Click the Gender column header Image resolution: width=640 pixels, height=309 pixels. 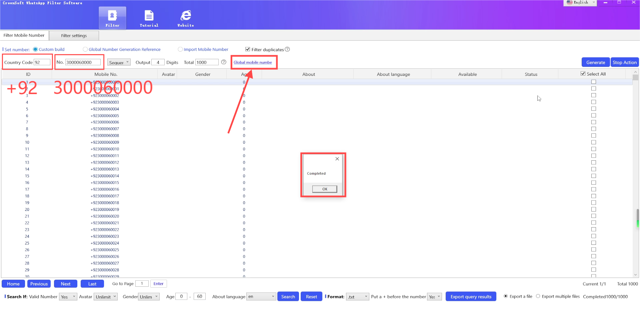pyautogui.click(x=203, y=74)
